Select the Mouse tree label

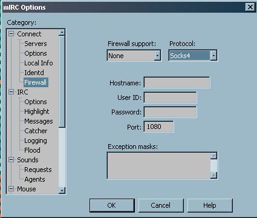coord(27,189)
